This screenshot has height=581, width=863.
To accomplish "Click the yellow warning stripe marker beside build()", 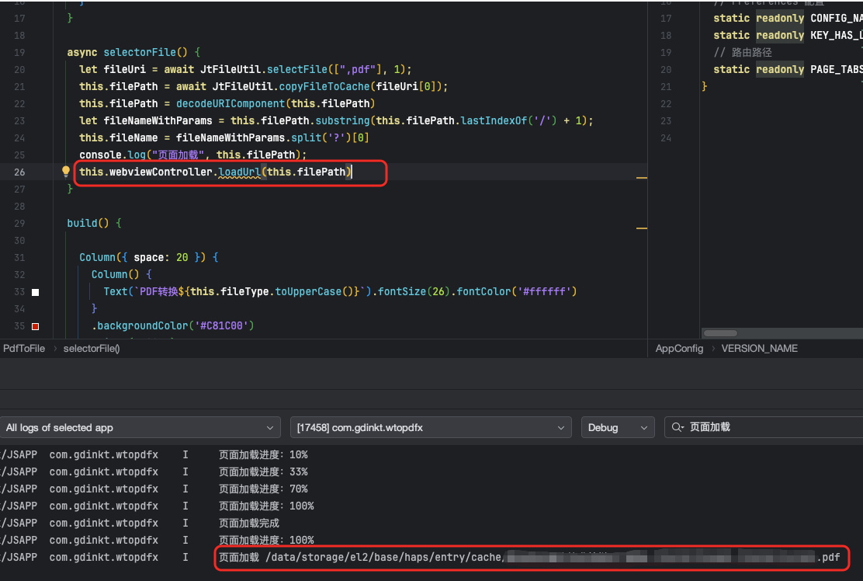I will (641, 228).
